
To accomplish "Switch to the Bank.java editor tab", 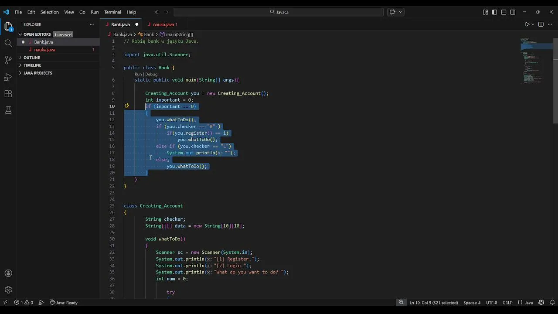I will click(x=120, y=24).
